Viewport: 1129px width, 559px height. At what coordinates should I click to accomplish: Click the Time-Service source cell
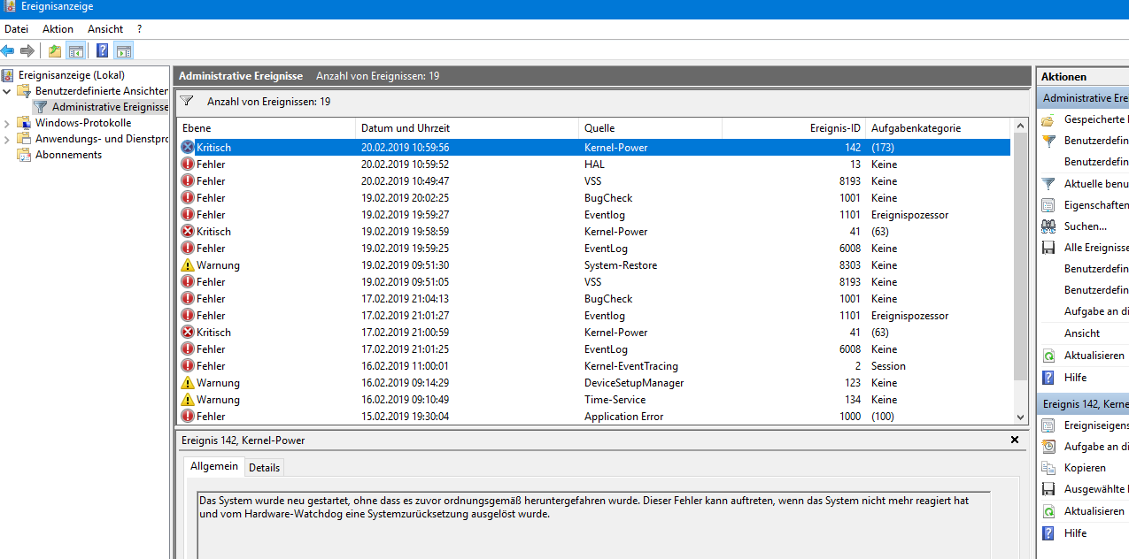tap(616, 400)
